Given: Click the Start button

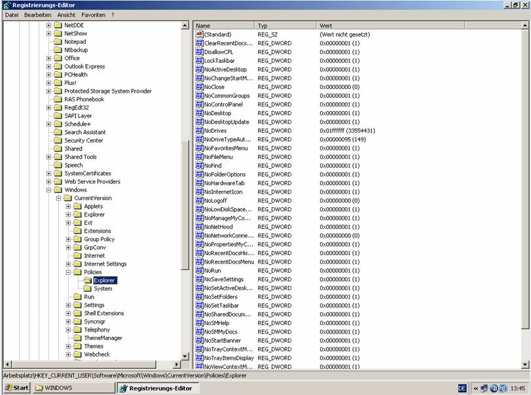Looking at the screenshot, I should point(16,388).
